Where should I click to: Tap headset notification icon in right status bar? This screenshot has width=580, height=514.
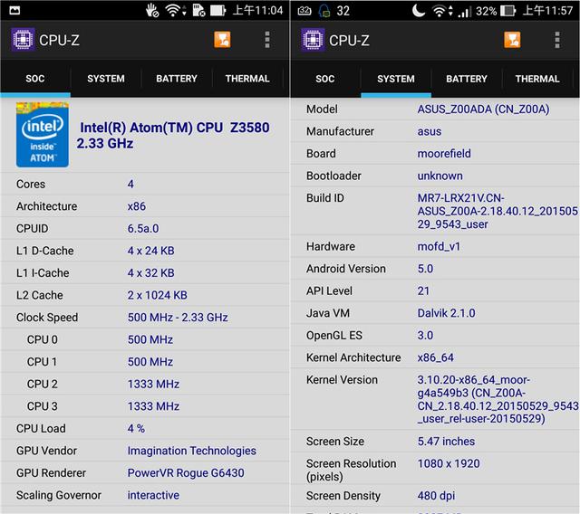point(324,11)
